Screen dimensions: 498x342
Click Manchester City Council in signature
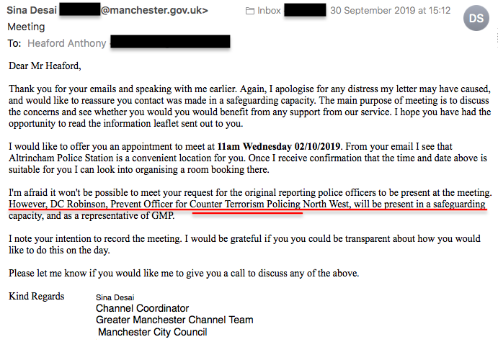153,332
